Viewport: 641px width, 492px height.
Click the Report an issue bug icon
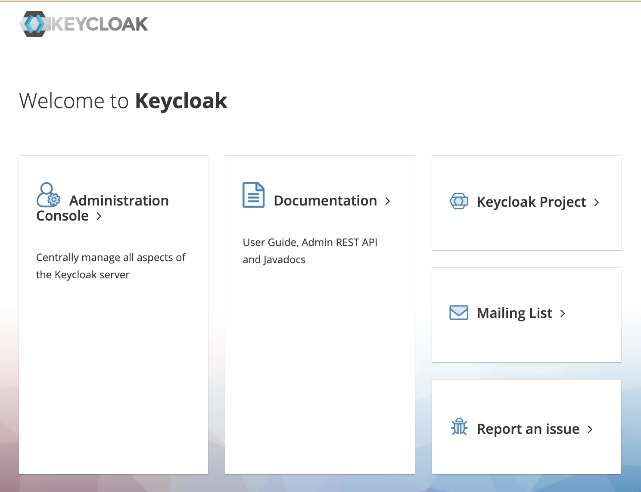click(x=459, y=427)
